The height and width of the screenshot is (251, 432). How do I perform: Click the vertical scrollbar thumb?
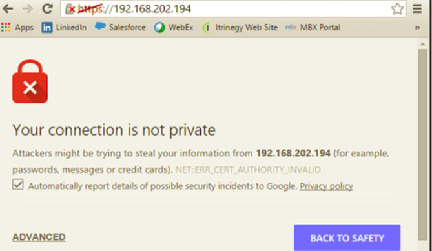pyautogui.click(x=422, y=145)
